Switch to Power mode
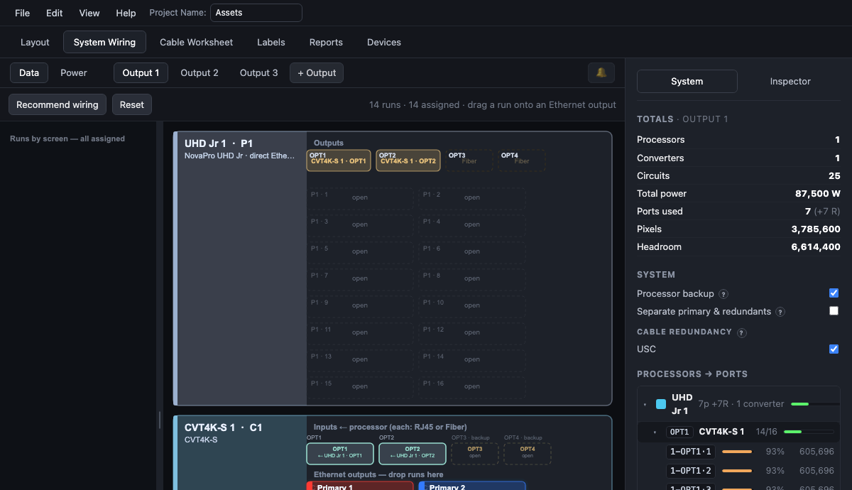Image resolution: width=852 pixels, height=490 pixels. (x=74, y=72)
